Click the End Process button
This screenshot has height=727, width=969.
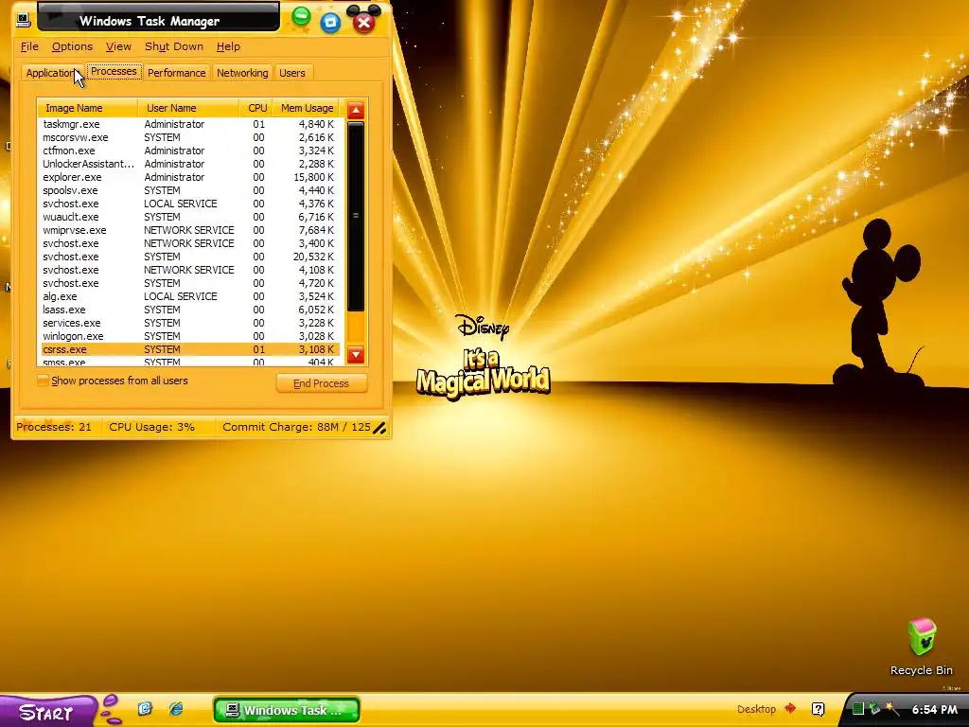click(x=322, y=383)
